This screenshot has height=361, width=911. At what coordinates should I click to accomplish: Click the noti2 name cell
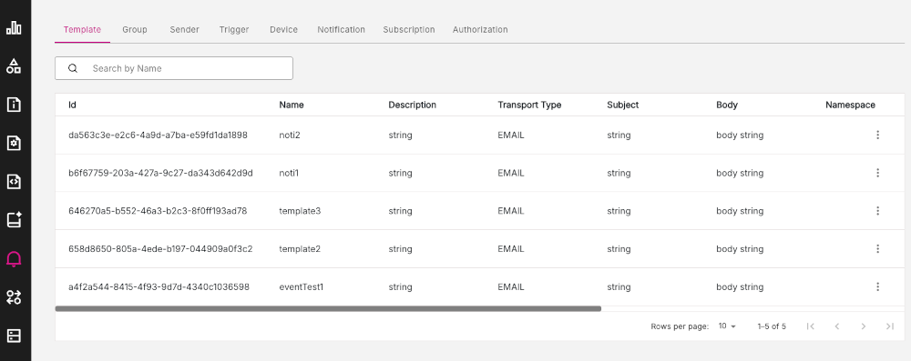(290, 135)
